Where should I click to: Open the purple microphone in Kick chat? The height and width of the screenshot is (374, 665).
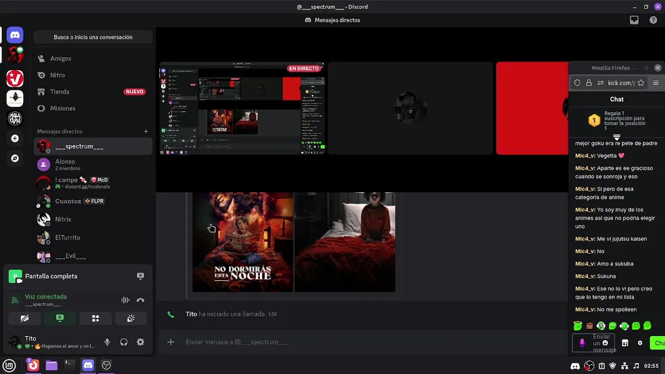coord(582,343)
